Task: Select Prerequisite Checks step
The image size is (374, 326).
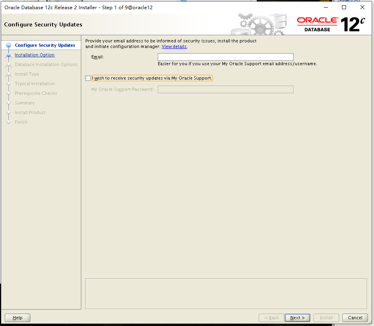Action: (x=36, y=93)
